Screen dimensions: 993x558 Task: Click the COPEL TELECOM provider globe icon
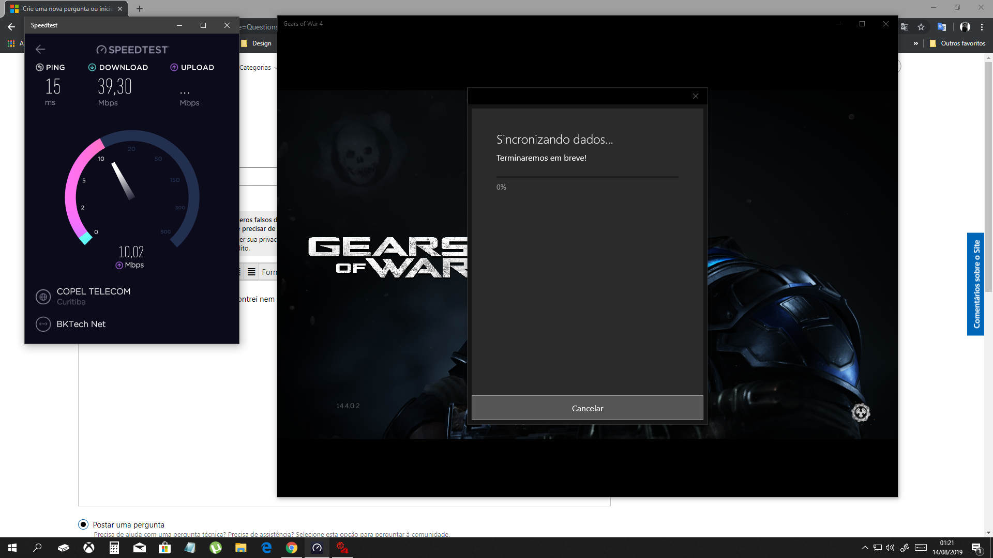pyautogui.click(x=43, y=297)
